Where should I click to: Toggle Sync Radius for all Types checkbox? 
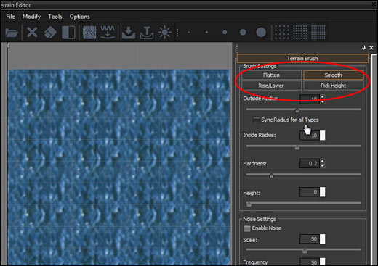coord(256,120)
